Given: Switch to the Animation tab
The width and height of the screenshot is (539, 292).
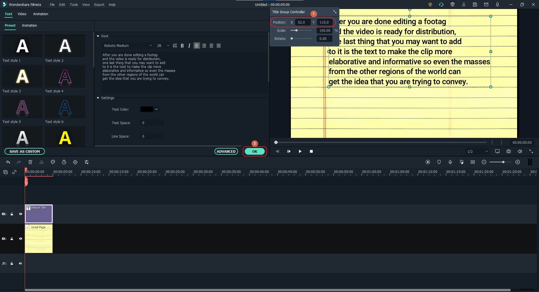Looking at the screenshot, I should 41,14.
